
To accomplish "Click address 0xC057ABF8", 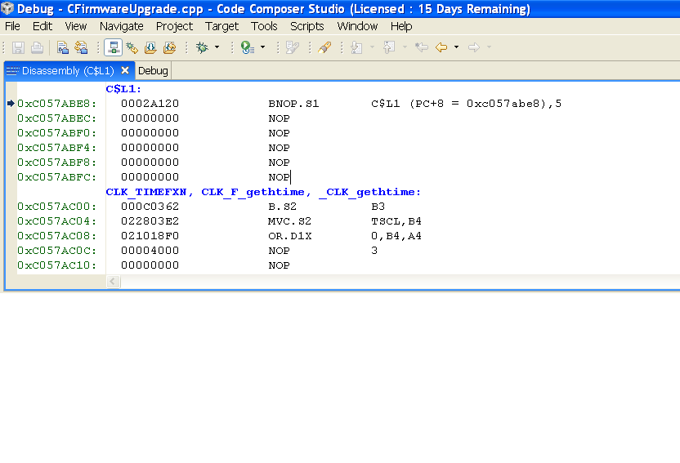I will tap(57, 162).
